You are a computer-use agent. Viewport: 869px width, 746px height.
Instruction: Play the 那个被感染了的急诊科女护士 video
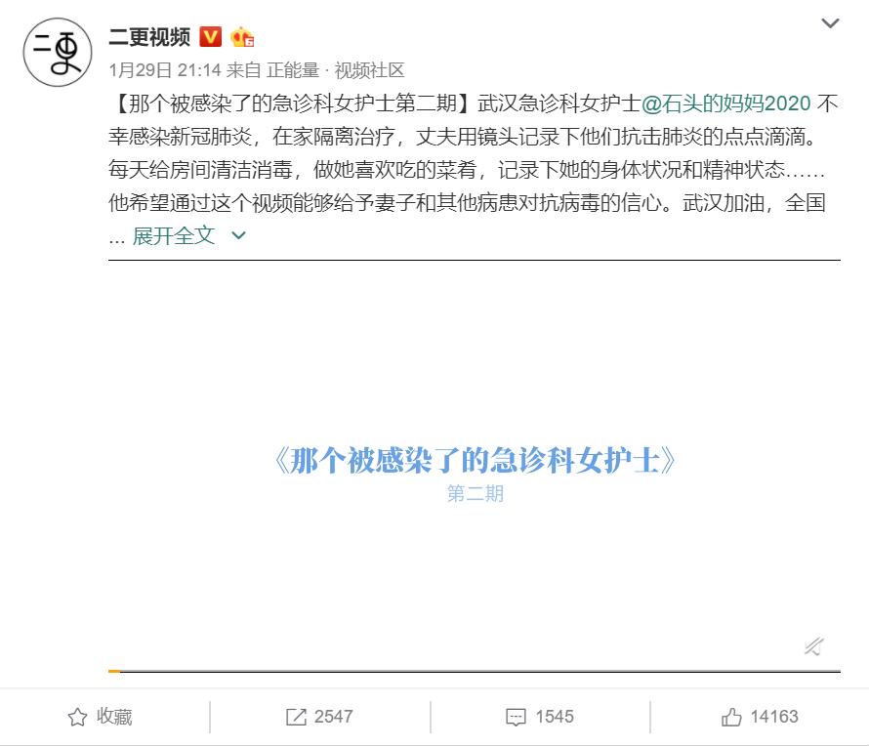(x=475, y=464)
